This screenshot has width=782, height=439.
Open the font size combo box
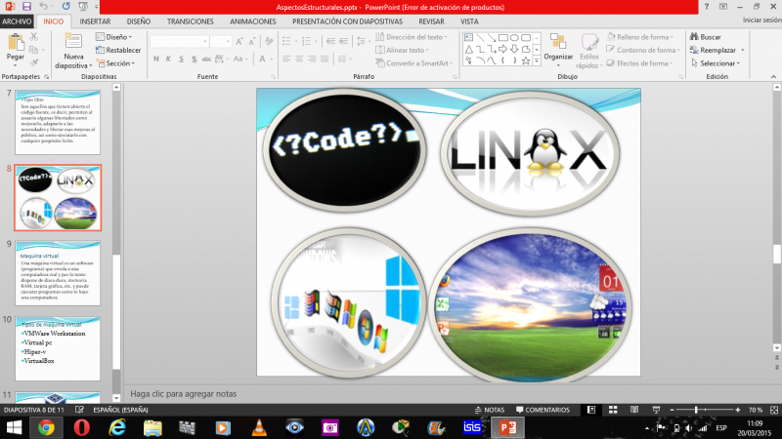coord(221,41)
